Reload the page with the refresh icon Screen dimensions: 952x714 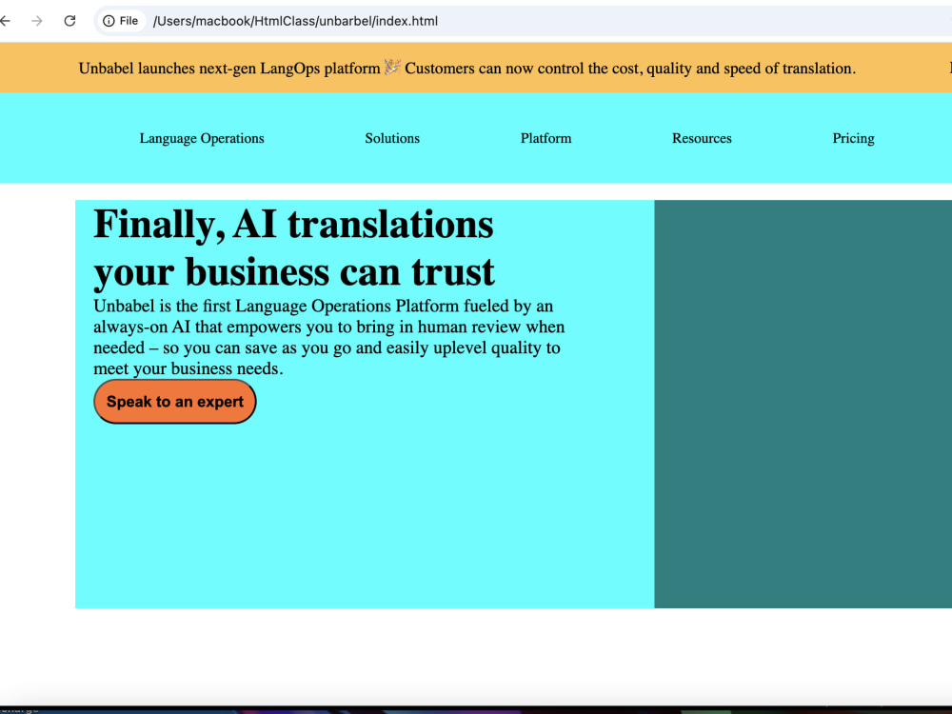69,21
